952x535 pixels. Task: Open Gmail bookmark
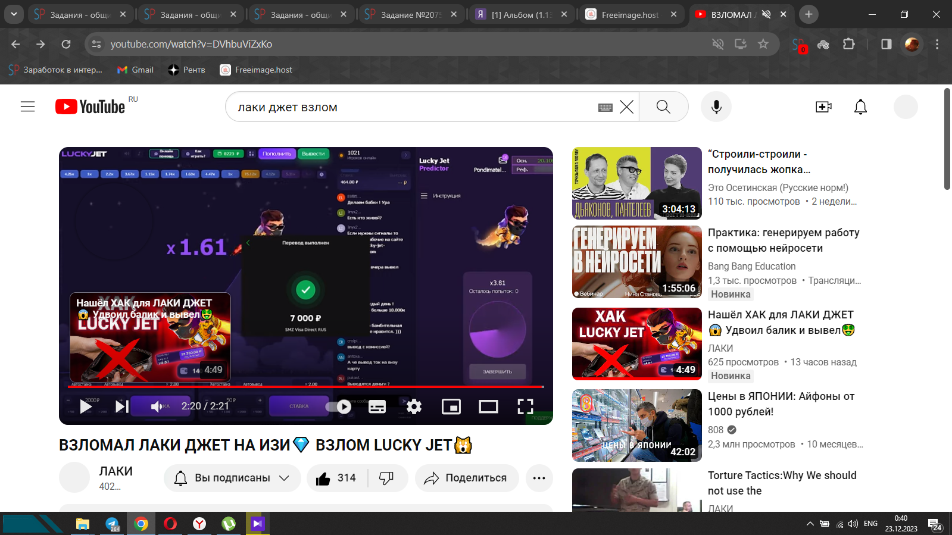click(135, 70)
